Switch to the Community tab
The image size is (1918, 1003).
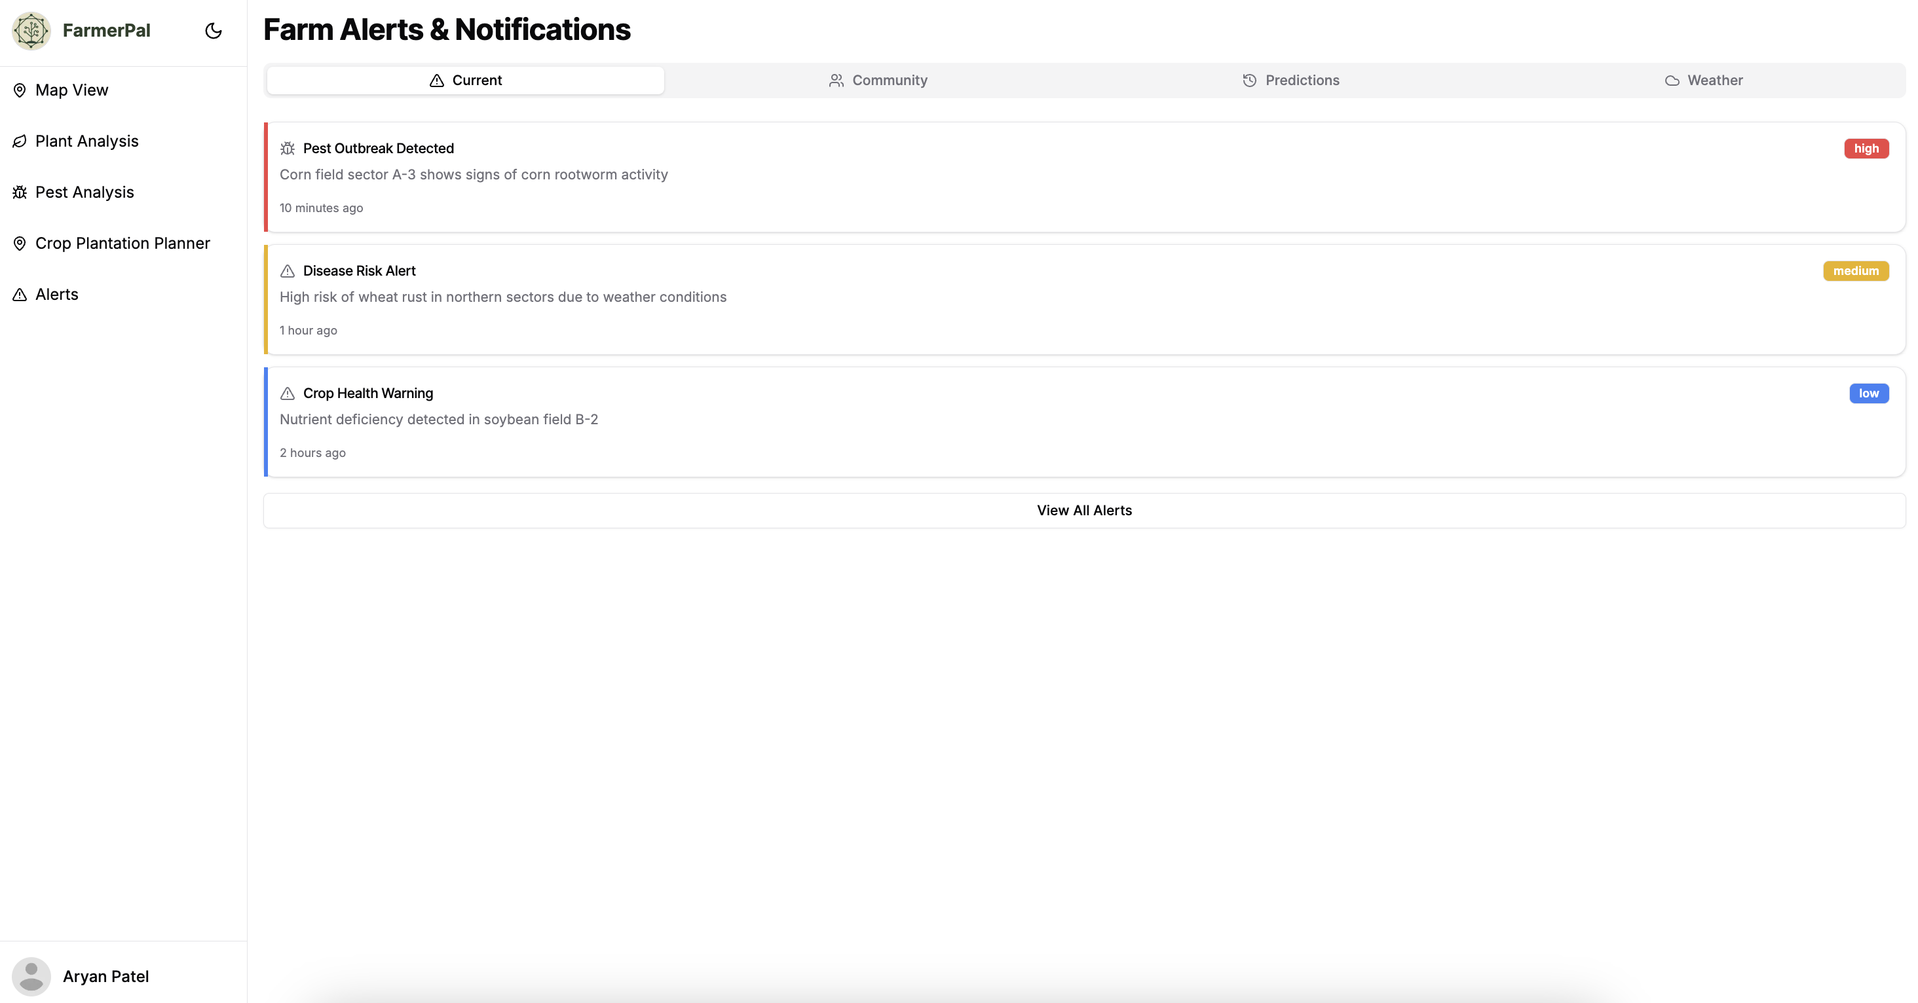click(x=878, y=81)
